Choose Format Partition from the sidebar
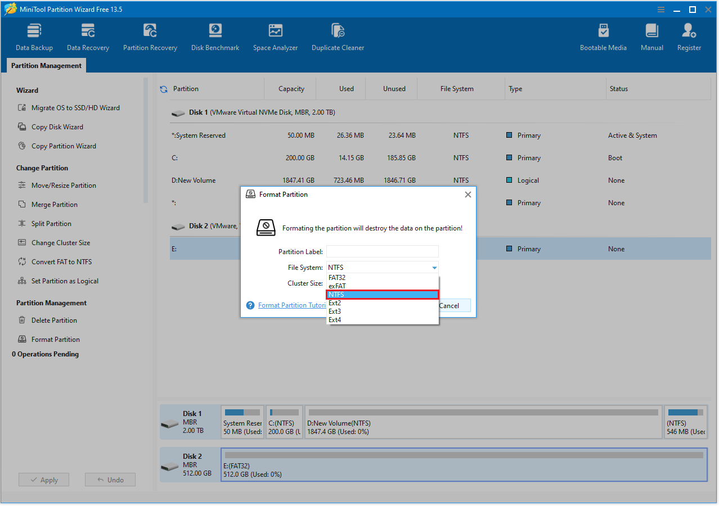Viewport: 719px width, 506px height. tap(55, 339)
